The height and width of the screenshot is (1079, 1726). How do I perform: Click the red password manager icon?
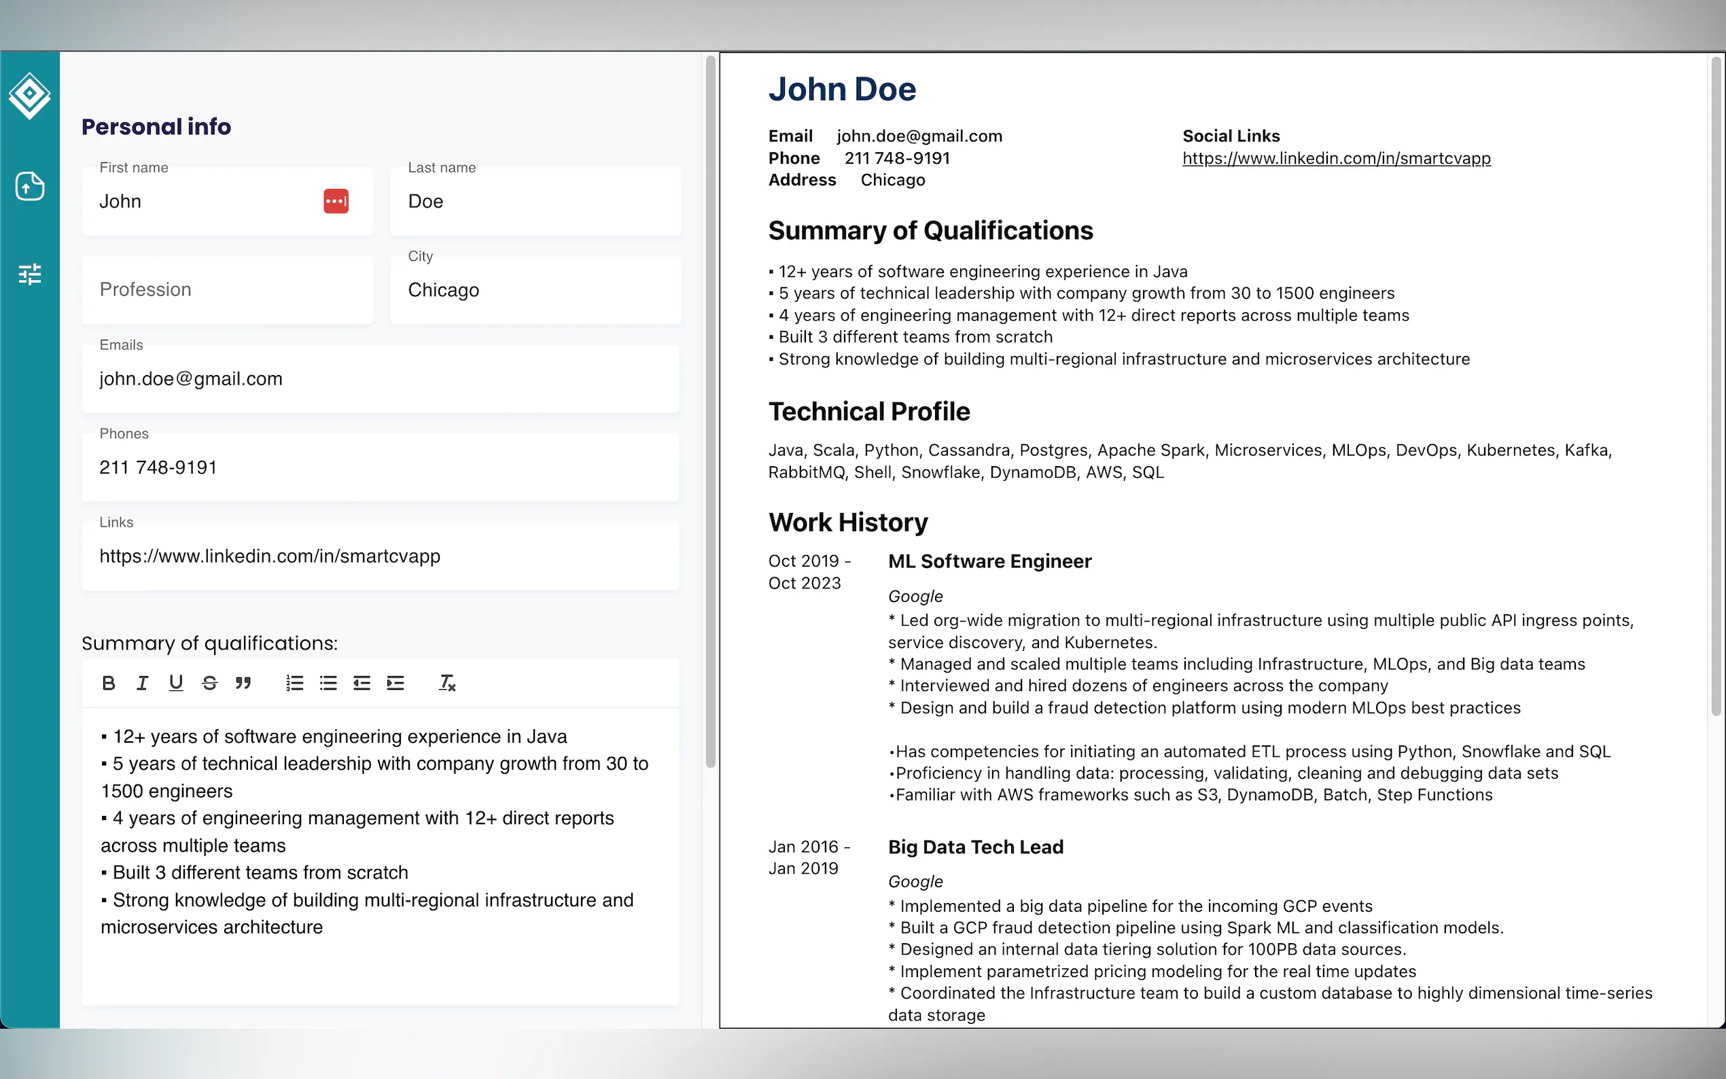[x=336, y=201]
